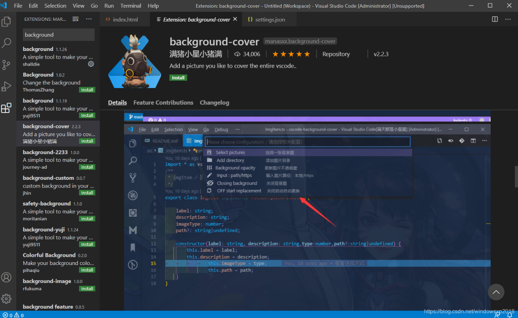Image resolution: width=518 pixels, height=318 pixels.
Task: Click install count 34,006
Action: 247,54
